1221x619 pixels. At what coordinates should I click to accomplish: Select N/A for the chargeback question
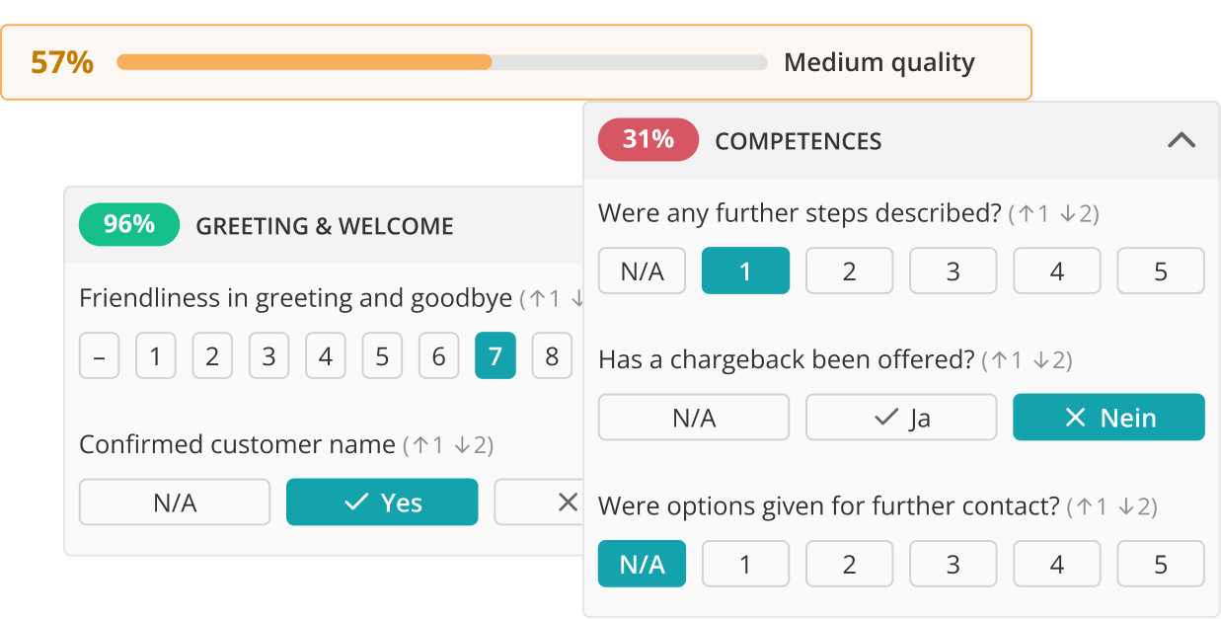point(694,417)
